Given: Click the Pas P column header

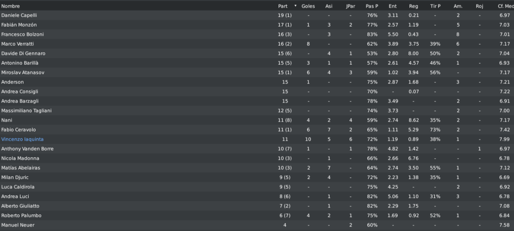Looking at the screenshot, I should click(x=372, y=6).
